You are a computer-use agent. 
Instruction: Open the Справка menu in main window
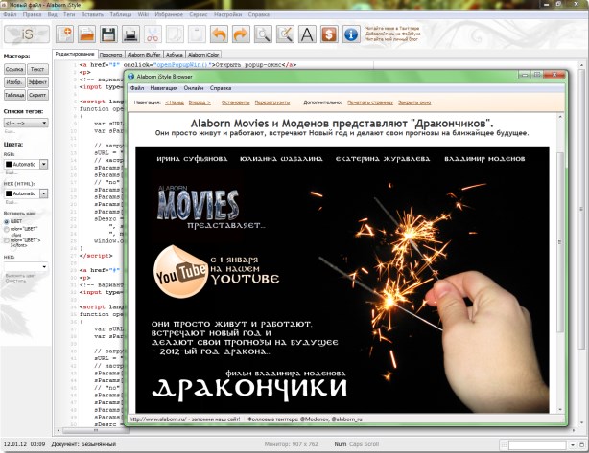pyautogui.click(x=259, y=14)
